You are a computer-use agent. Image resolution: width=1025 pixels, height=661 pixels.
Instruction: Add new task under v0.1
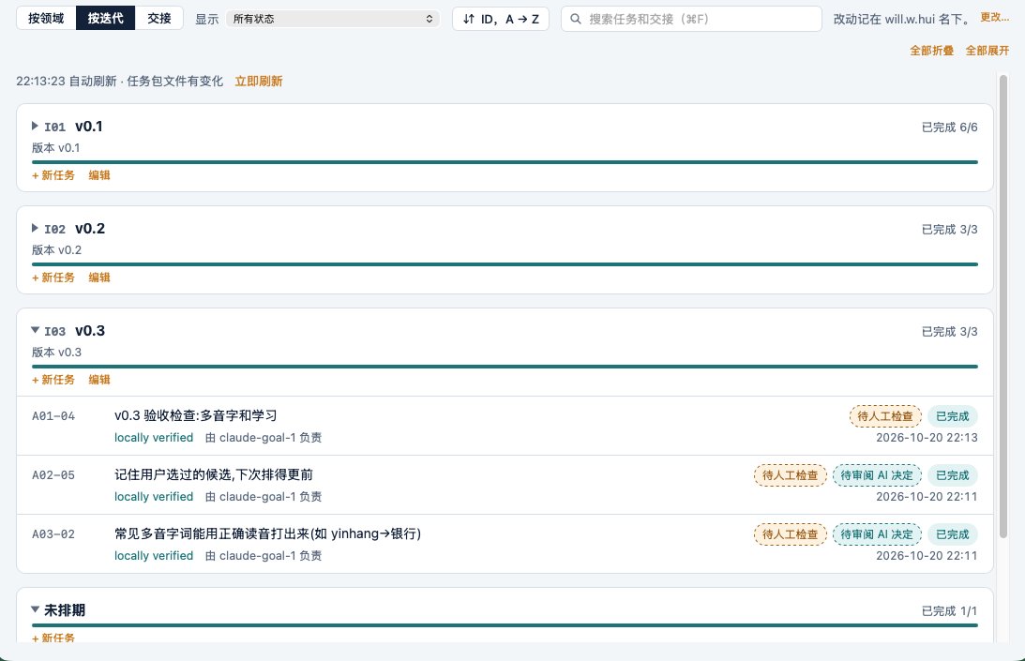[53, 175]
